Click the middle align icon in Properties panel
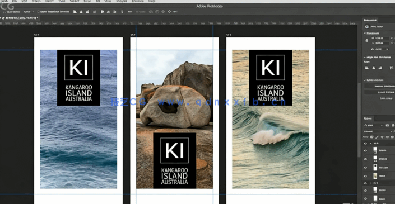 click(x=374, y=68)
